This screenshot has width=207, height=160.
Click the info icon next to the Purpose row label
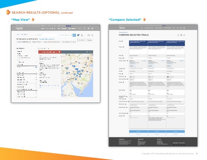point(124,47)
